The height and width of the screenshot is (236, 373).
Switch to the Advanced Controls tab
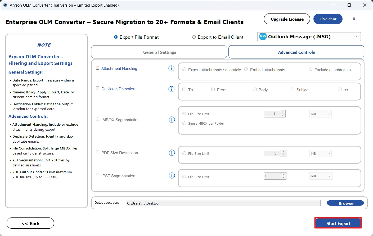(296, 52)
